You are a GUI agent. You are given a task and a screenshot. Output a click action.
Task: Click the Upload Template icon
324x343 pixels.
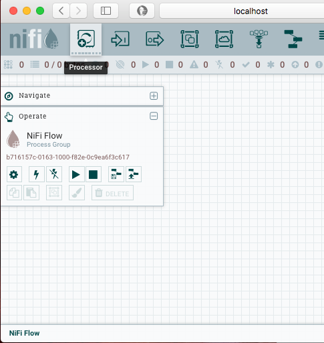pos(134,174)
